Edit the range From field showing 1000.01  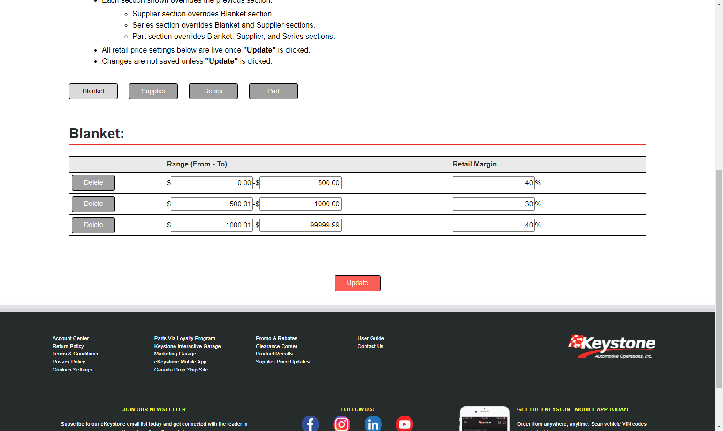[212, 225]
